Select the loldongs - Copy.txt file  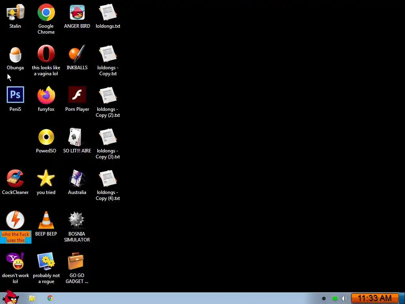pos(108,54)
